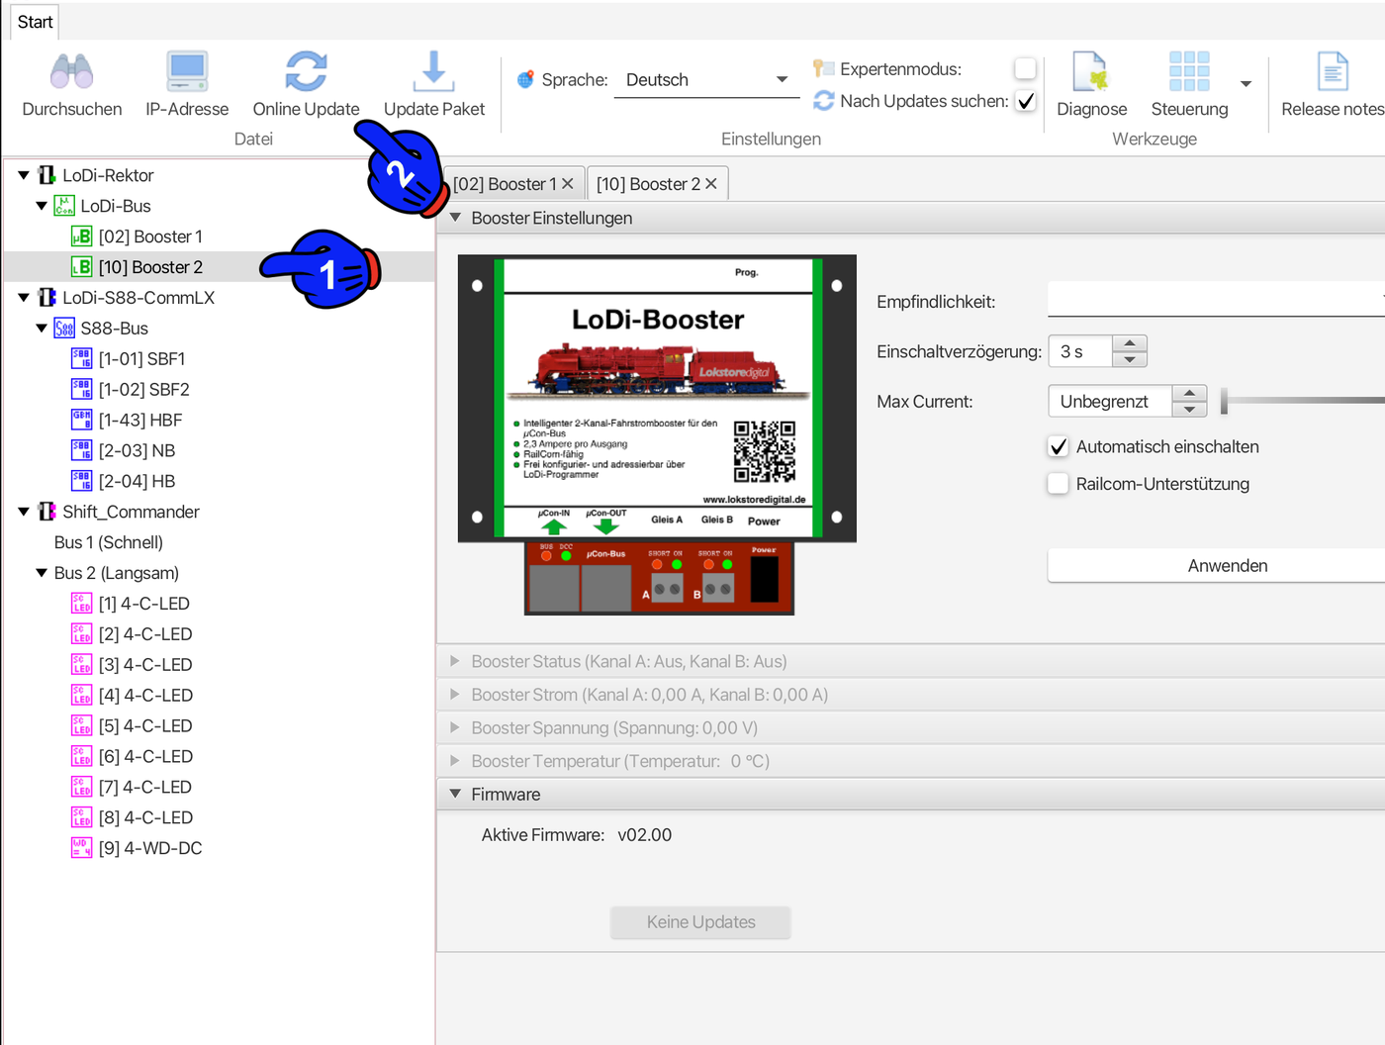Expand the Booster Status section
1385x1045 pixels.
455,661
